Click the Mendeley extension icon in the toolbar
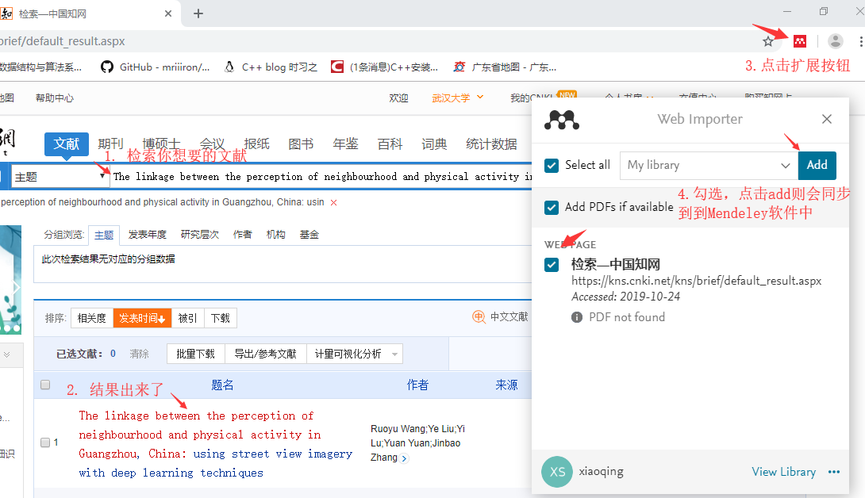This screenshot has height=498, width=865. pos(801,40)
